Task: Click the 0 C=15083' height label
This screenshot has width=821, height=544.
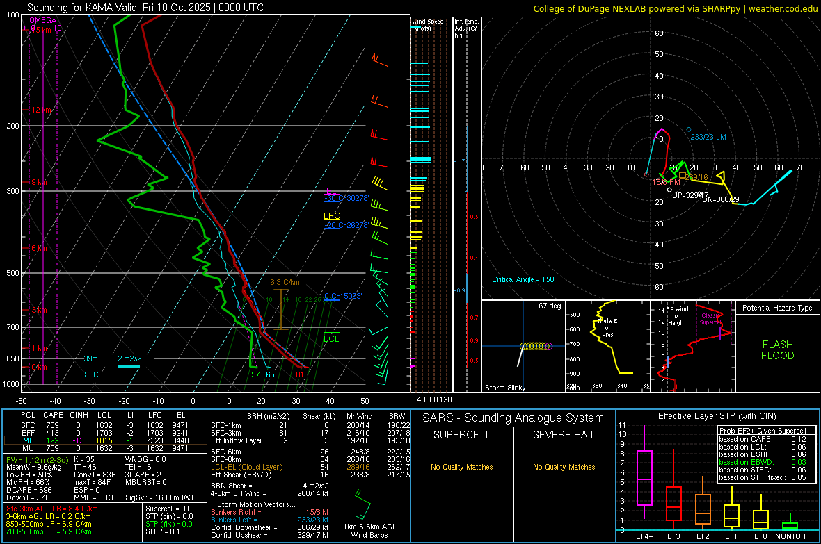Action: coord(343,296)
